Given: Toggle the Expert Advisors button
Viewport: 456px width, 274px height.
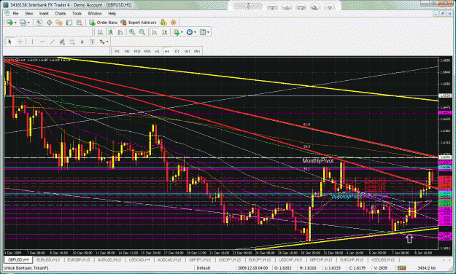Looking at the screenshot, I should (x=139, y=23).
